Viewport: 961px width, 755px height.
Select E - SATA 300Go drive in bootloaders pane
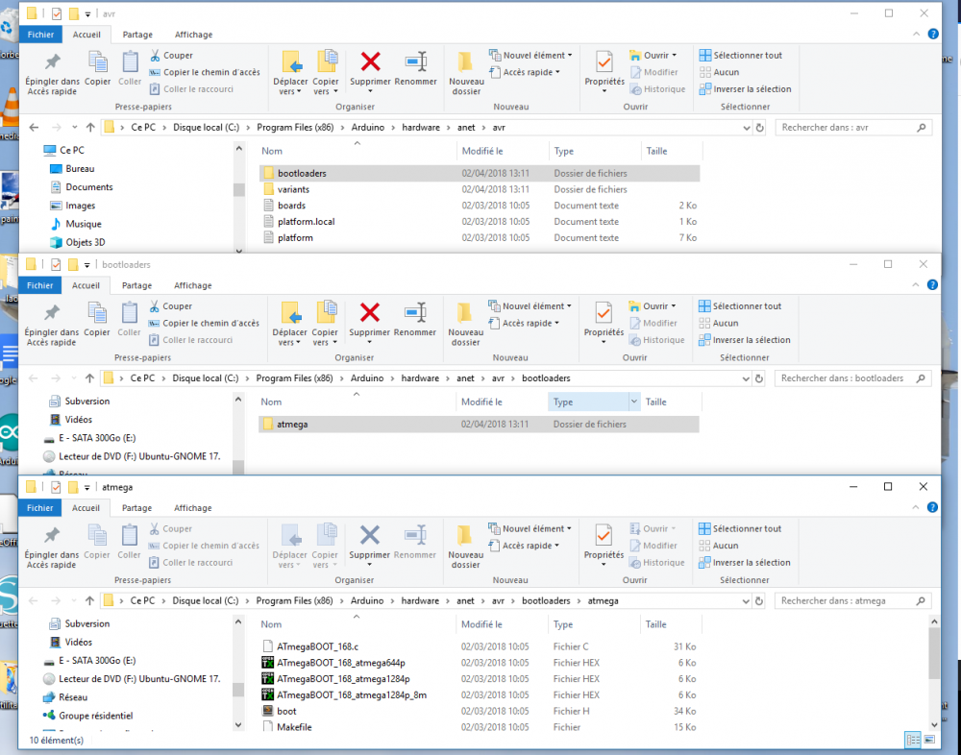point(90,438)
